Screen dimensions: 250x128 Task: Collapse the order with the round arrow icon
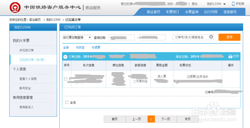[65, 57]
